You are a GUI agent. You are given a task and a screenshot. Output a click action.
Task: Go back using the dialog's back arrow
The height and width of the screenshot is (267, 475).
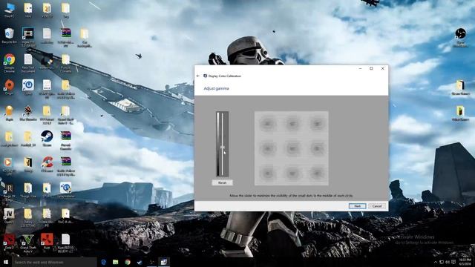pyautogui.click(x=198, y=76)
